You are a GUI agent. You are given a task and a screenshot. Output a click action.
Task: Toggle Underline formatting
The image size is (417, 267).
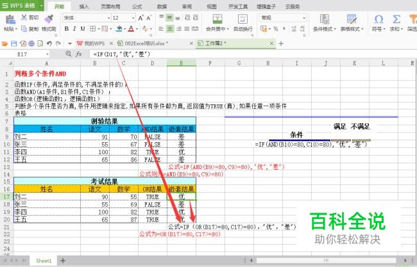(x=83, y=29)
